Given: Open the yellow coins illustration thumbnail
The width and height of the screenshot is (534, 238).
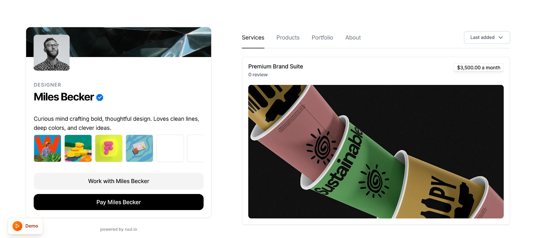Looking at the screenshot, I should [x=78, y=148].
